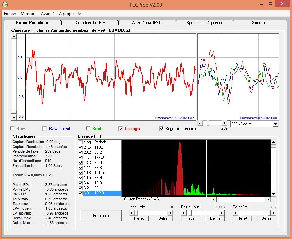Open the Monture menu

click(29, 14)
